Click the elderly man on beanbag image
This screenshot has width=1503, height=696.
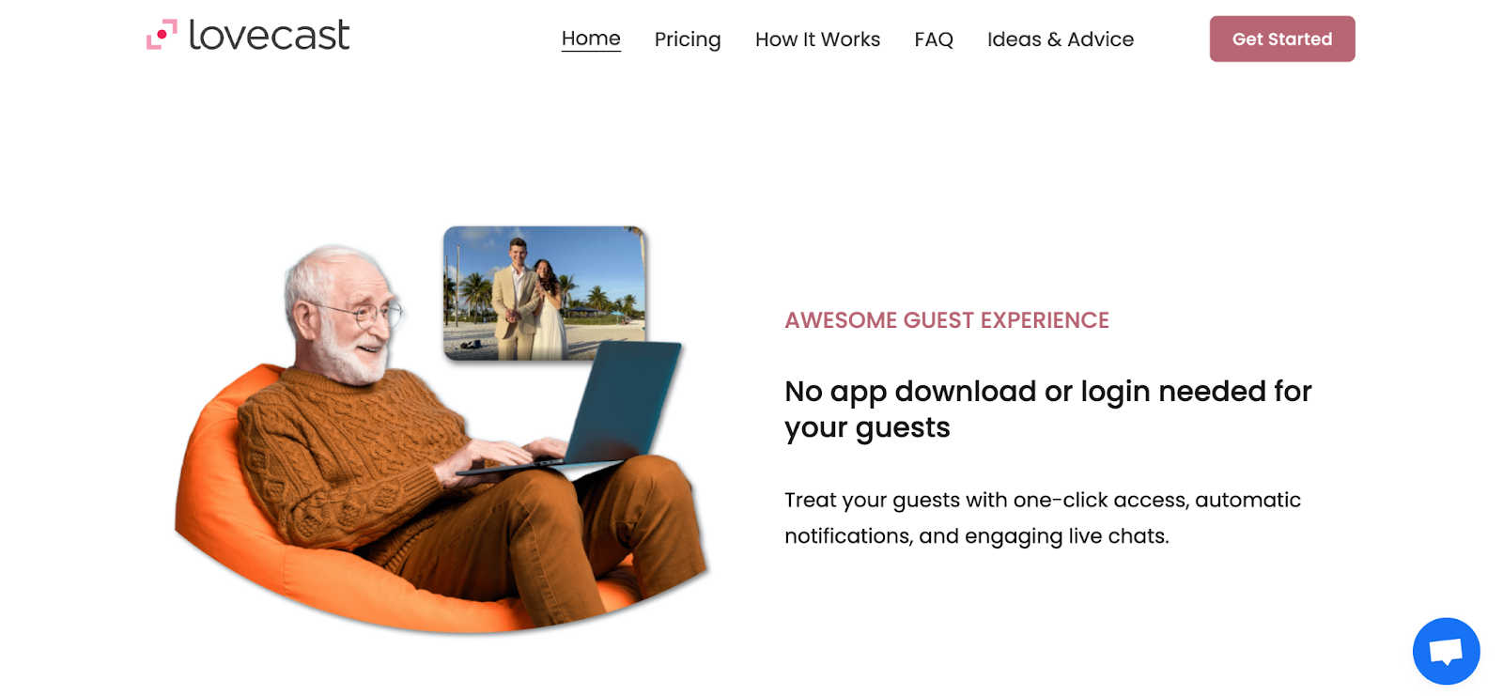[x=442, y=437]
